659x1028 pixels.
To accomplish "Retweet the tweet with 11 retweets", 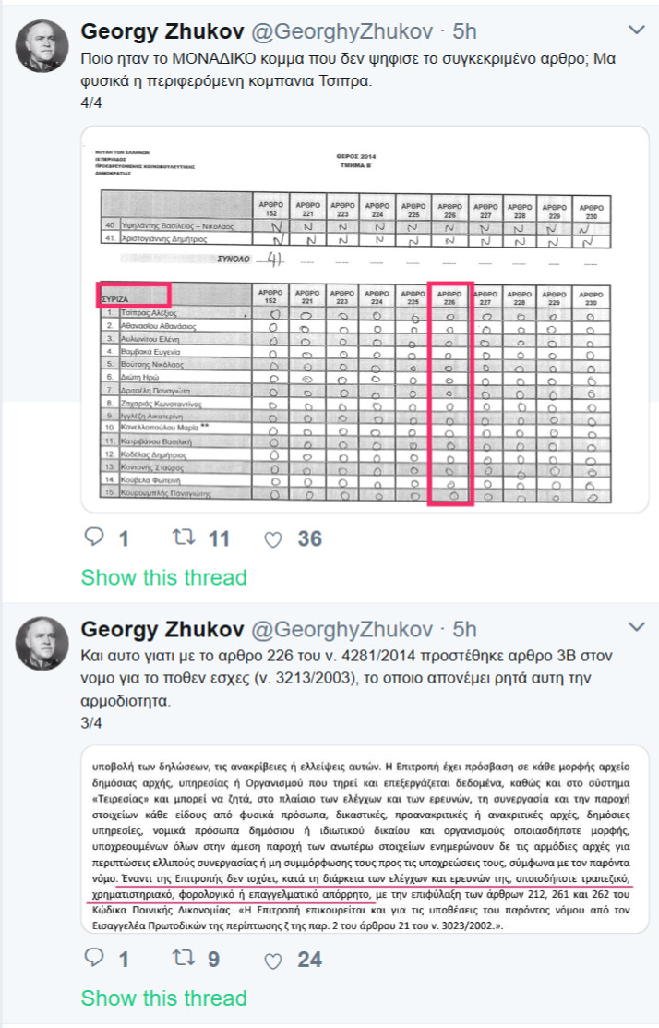I will 187,538.
